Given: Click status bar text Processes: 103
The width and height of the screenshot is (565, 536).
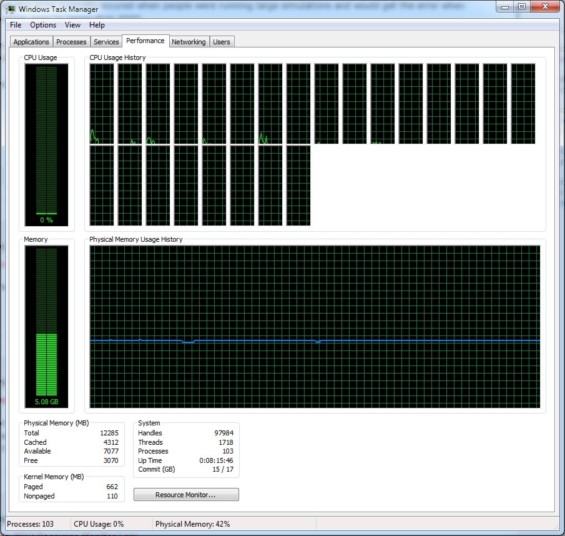Looking at the screenshot, I should point(30,524).
